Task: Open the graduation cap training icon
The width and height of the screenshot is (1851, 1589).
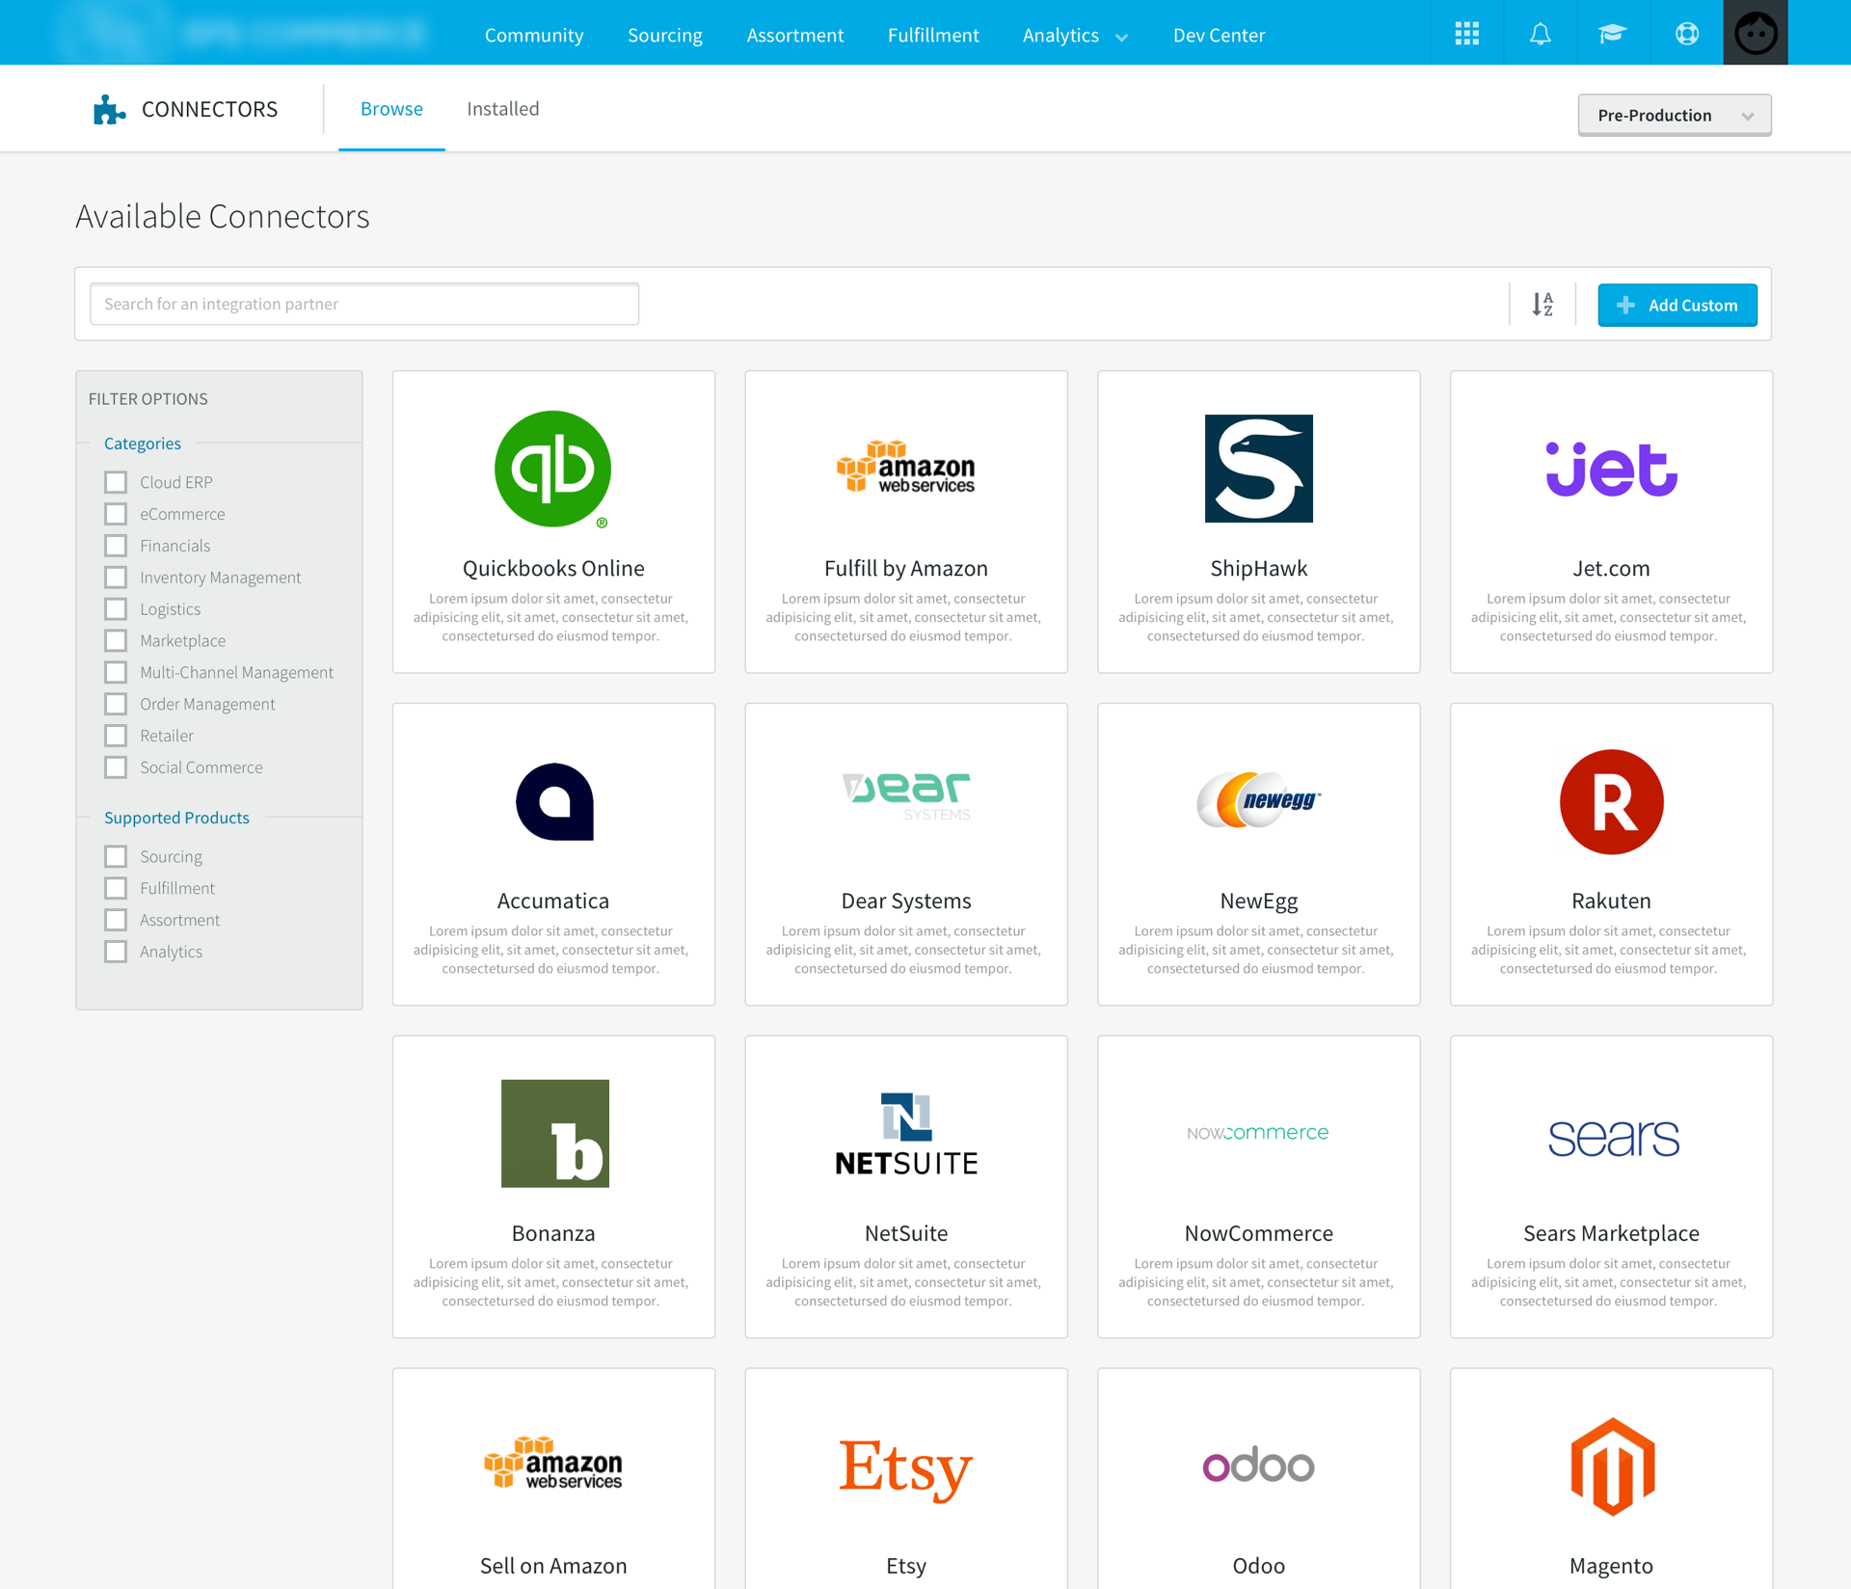Action: (1613, 34)
